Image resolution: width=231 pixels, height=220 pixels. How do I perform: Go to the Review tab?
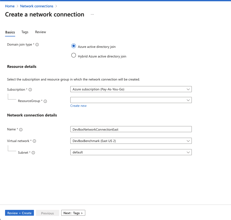pyautogui.click(x=40, y=32)
